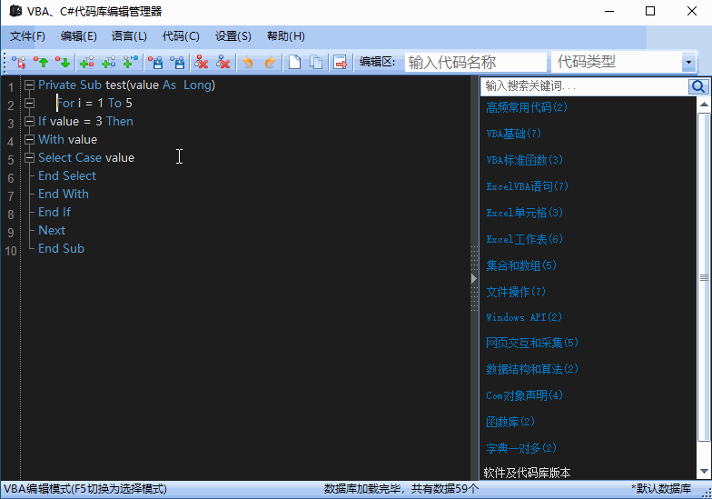Collapse the If value = 3 Then fold marker
Screen dimensions: 712x499
[29, 122]
